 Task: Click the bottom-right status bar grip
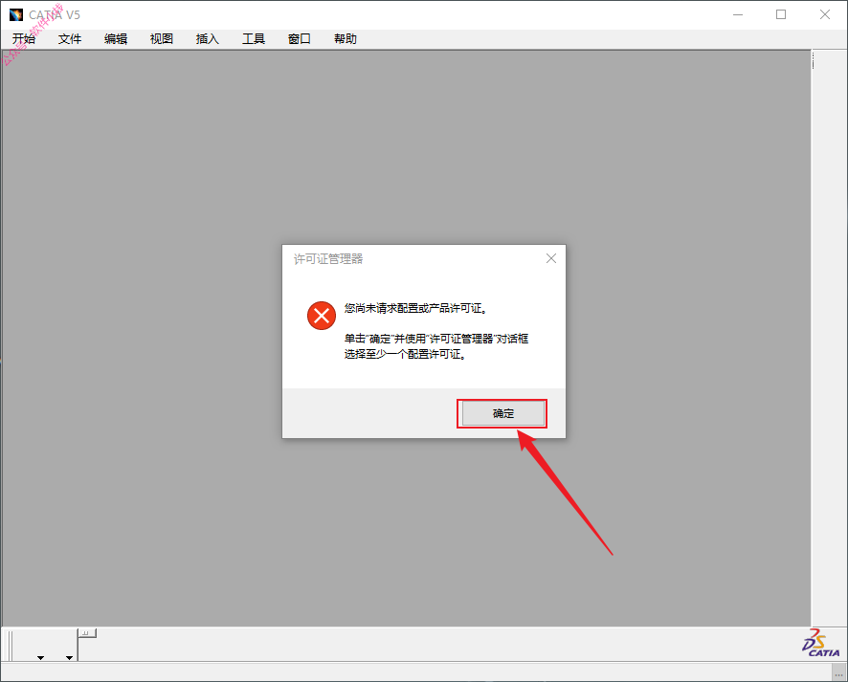click(838, 672)
